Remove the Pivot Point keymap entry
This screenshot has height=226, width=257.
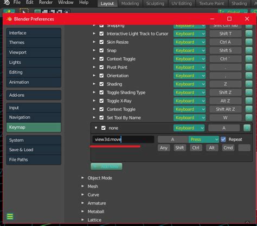pyautogui.click(x=249, y=67)
